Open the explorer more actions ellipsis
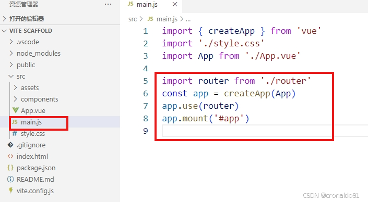The width and height of the screenshot is (368, 202). coord(108,4)
